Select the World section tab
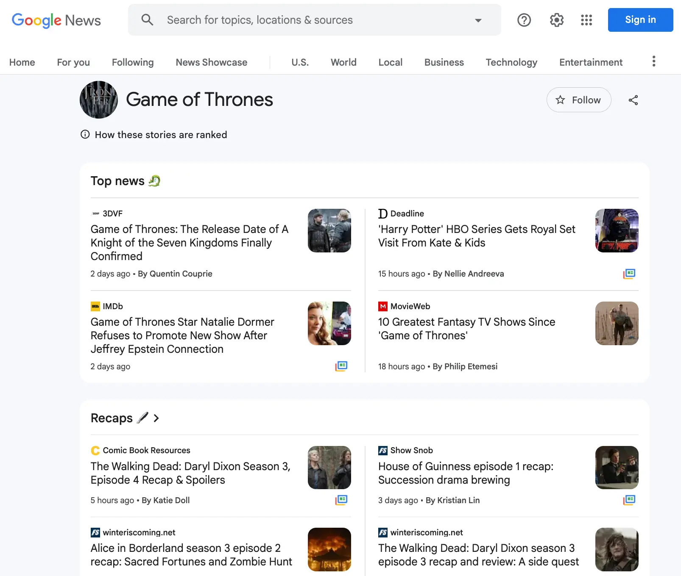 [x=343, y=62]
